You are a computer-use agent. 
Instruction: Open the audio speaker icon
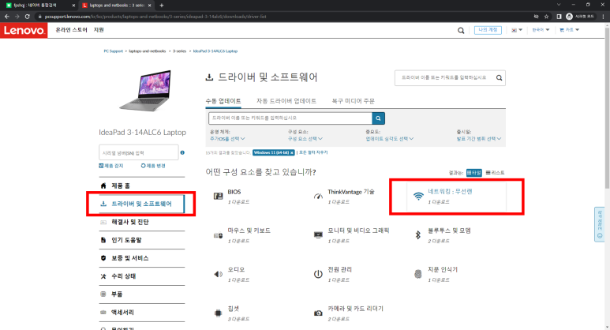pyautogui.click(x=219, y=274)
